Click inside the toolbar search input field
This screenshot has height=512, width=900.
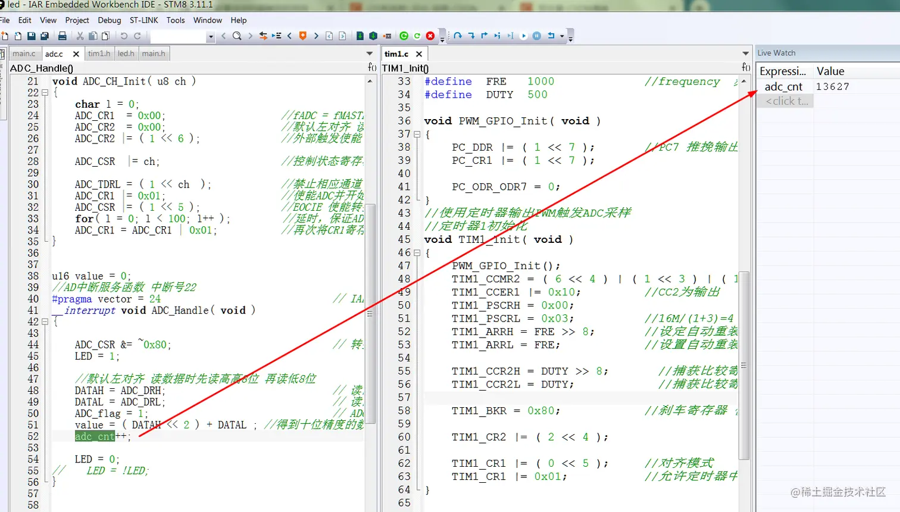pyautogui.click(x=179, y=36)
